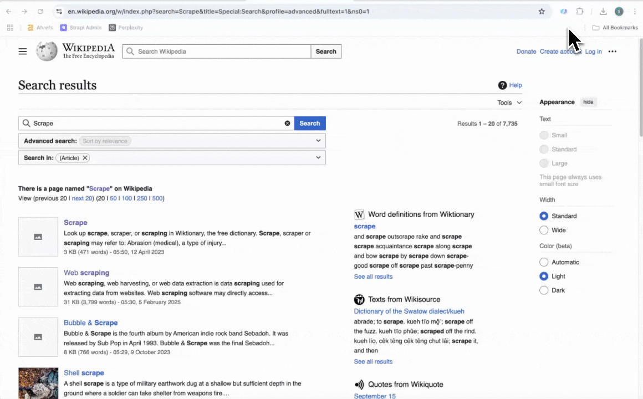
Task: Open the Chrome three-dot menu
Action: click(634, 12)
